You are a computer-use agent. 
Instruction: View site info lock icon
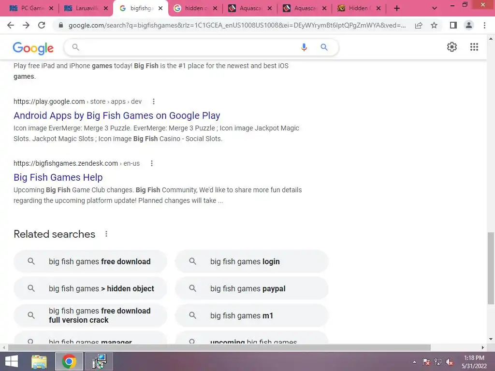[61, 25]
